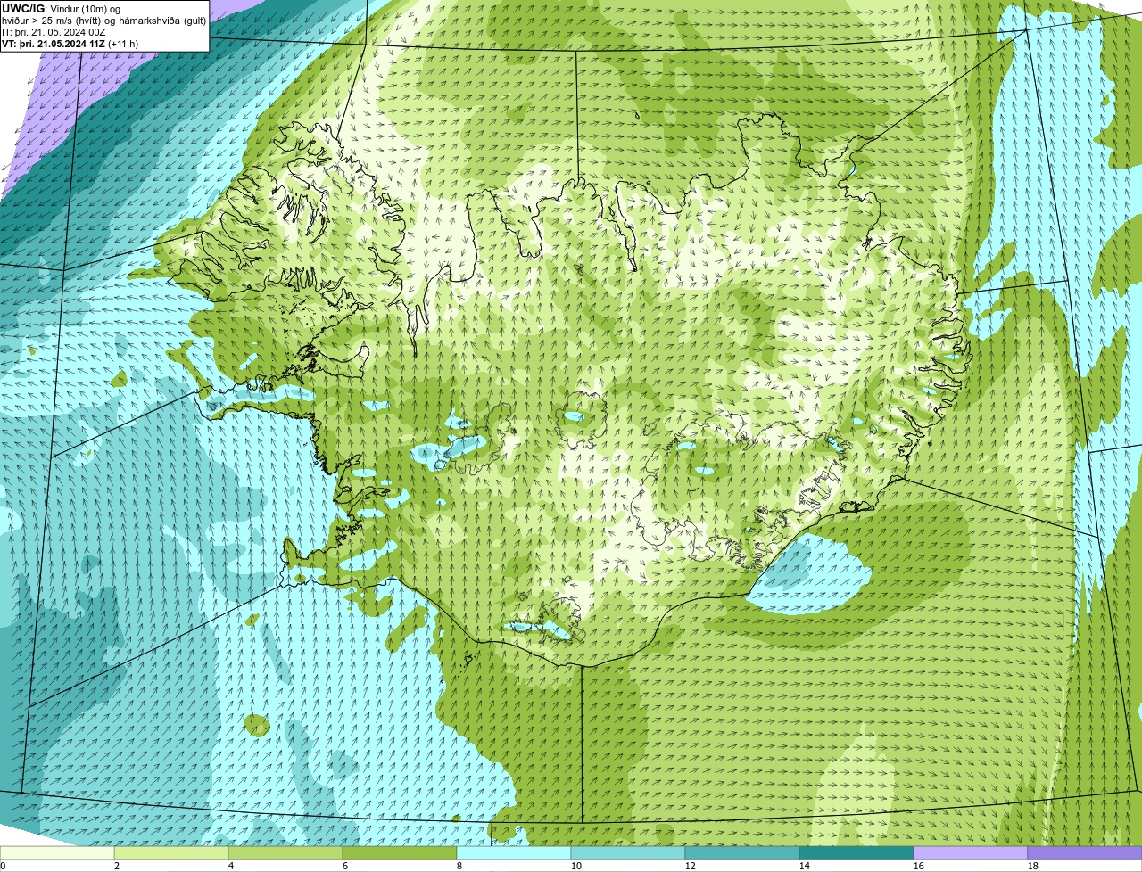This screenshot has width=1142, height=872.
Task: Select the 12–14 m/s teal swatch
Action: (x=742, y=853)
